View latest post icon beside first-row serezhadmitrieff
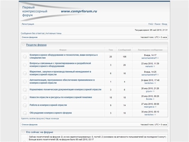 pyautogui.click(x=158, y=58)
